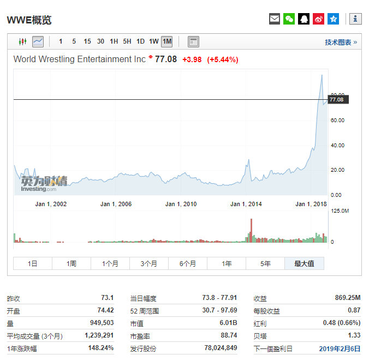Click the 市值 value 6.01B
The image size is (369, 361).
(x=228, y=323)
